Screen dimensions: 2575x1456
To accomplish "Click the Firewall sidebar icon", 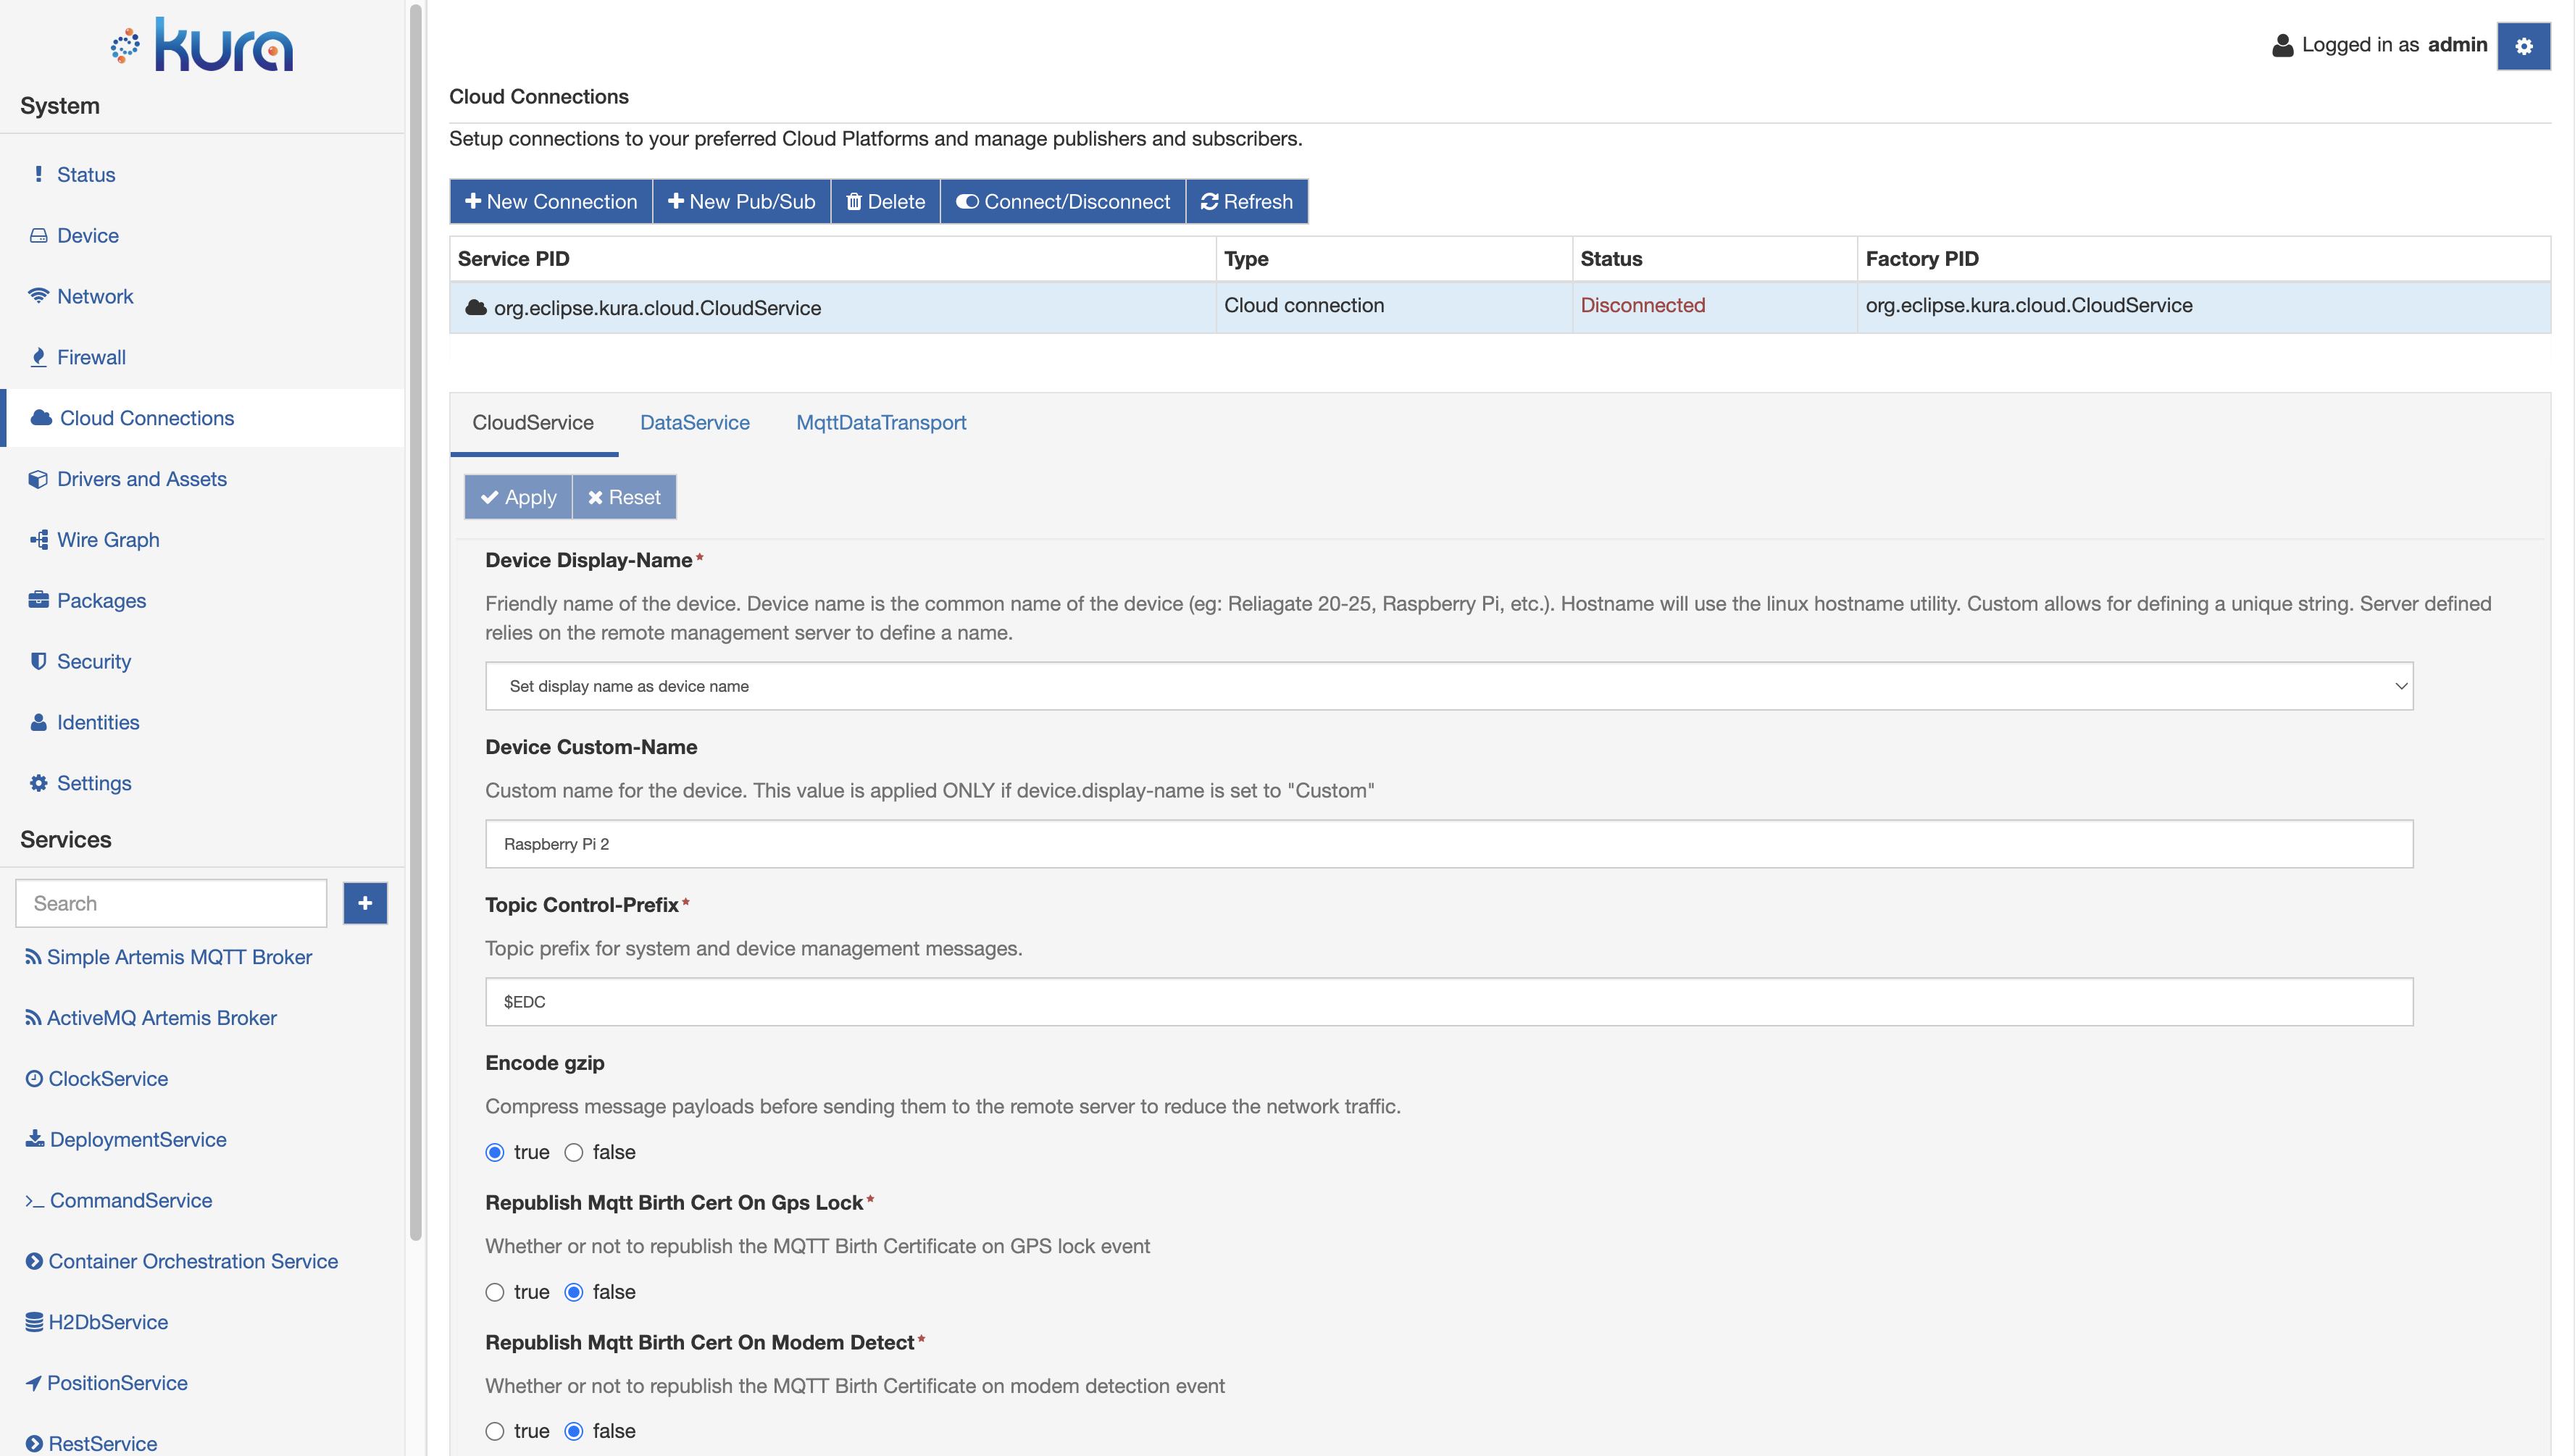I will coord(37,356).
